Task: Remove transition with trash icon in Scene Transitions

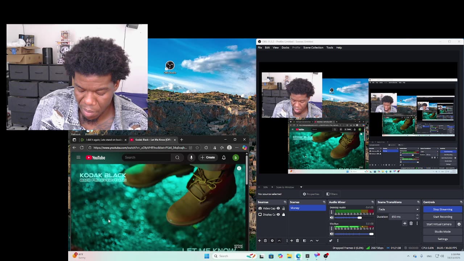Action: (x=411, y=224)
